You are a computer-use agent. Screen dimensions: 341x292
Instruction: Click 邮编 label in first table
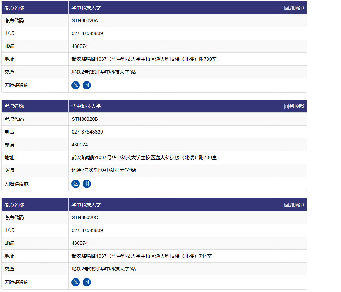(9, 46)
